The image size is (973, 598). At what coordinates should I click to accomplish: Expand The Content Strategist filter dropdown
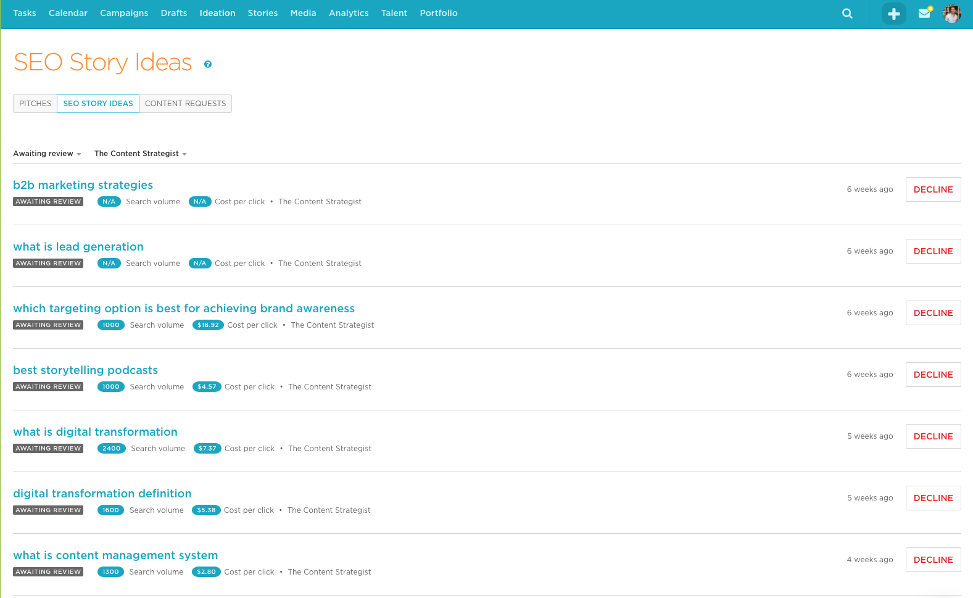(140, 154)
